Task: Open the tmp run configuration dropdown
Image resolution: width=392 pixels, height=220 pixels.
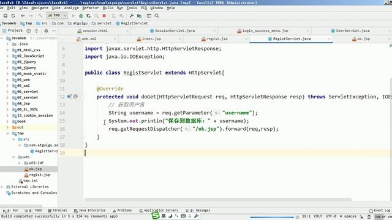Action: tap(57, 15)
